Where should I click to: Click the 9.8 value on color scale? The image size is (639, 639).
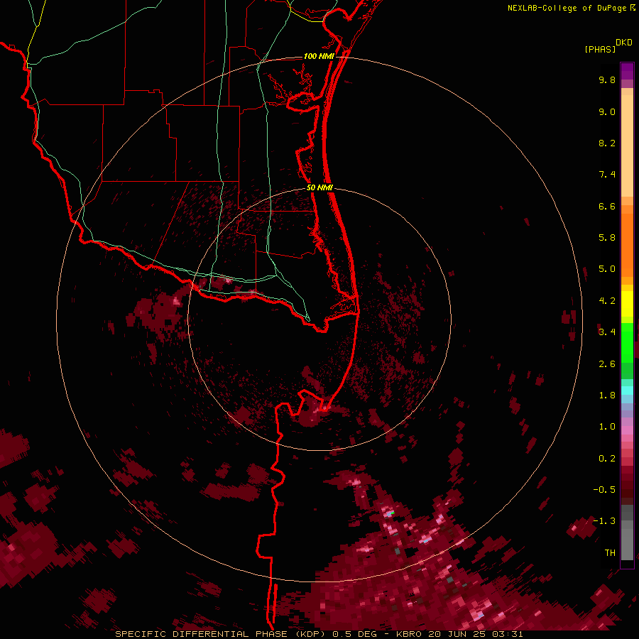pos(607,80)
